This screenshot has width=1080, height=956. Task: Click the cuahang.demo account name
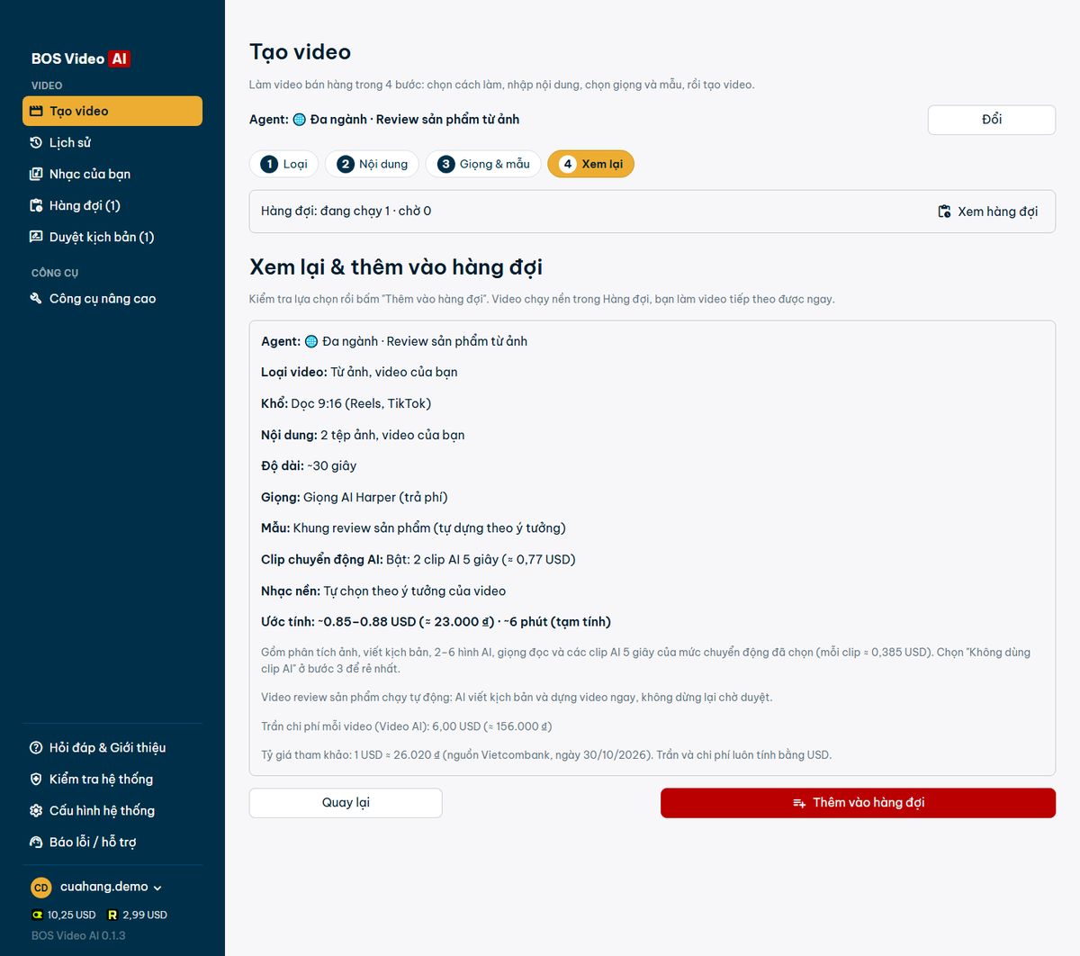103,887
